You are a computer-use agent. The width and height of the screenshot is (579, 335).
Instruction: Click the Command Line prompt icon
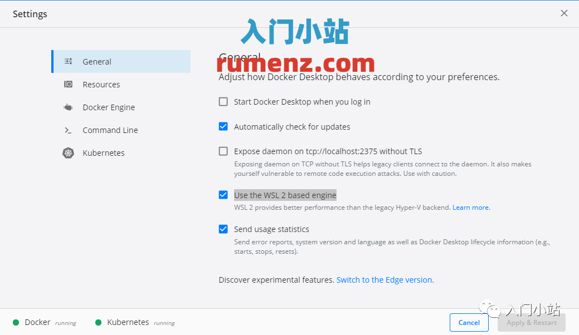68,130
